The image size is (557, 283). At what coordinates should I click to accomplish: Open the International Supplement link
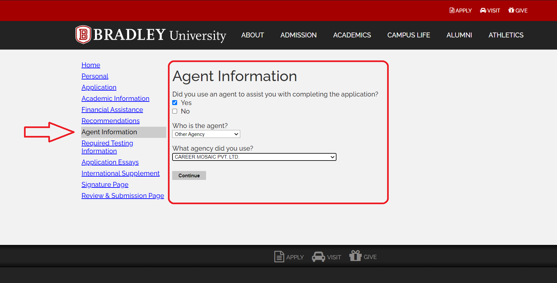[121, 173]
